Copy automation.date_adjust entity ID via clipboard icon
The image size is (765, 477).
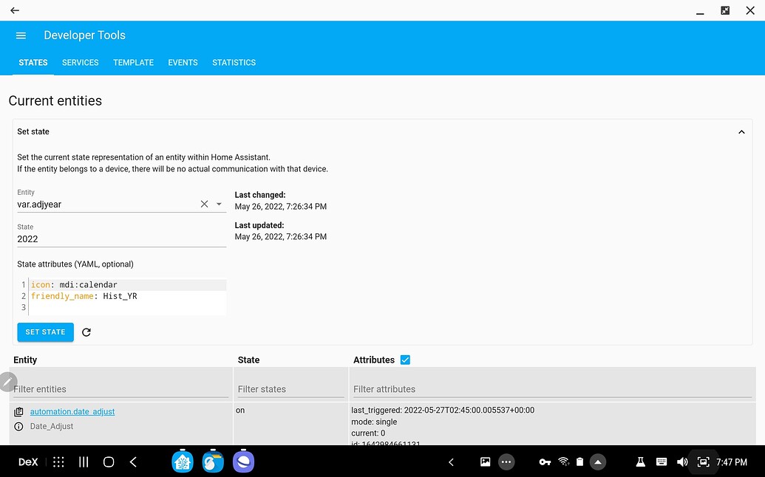click(x=18, y=411)
